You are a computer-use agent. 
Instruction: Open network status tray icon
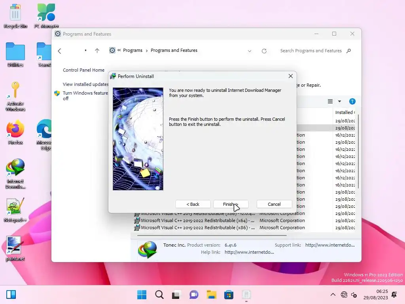click(x=344, y=294)
